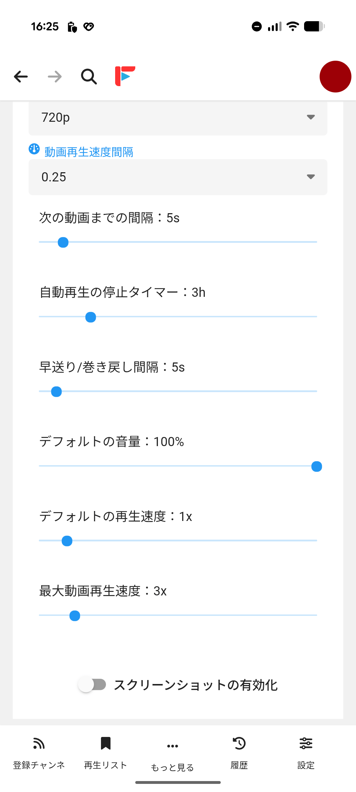The image size is (356, 792).
Task: Tap the back arrow icon
Action: point(21,77)
